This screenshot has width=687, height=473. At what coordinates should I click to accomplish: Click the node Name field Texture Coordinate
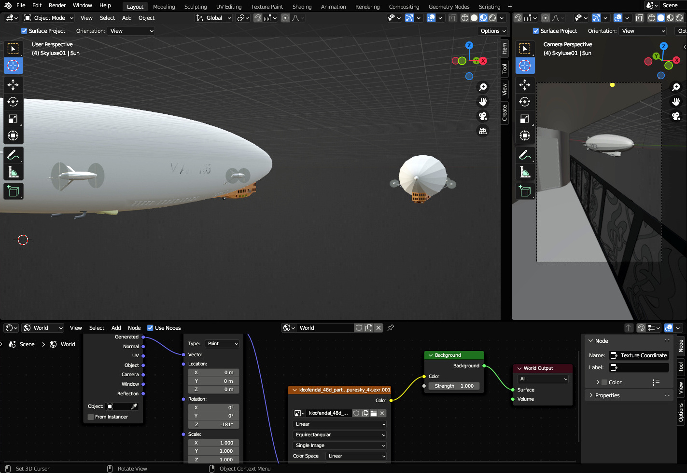639,355
